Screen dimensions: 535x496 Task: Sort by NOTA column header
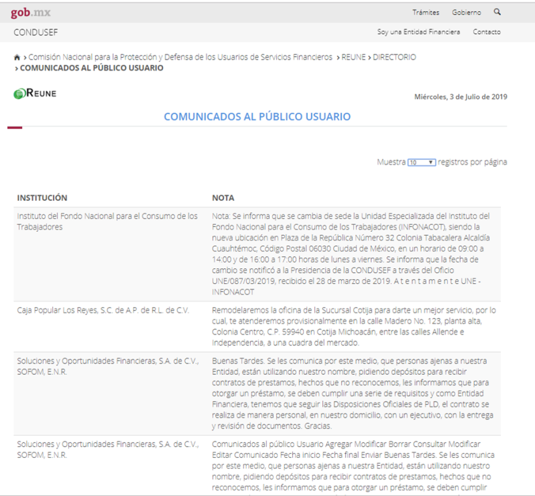(223, 197)
